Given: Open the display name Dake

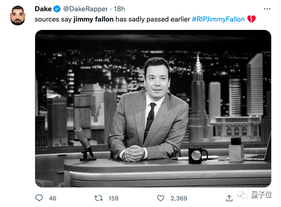Looking at the screenshot, I should pos(43,9).
